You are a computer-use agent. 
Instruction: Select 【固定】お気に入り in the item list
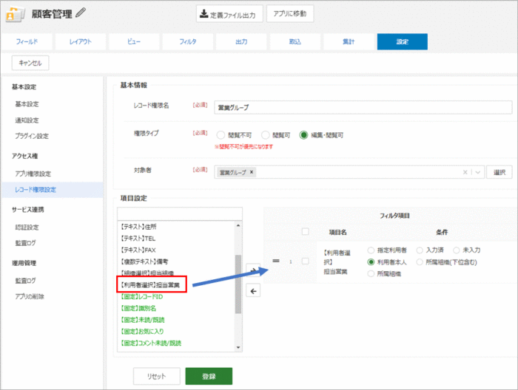tap(142, 332)
